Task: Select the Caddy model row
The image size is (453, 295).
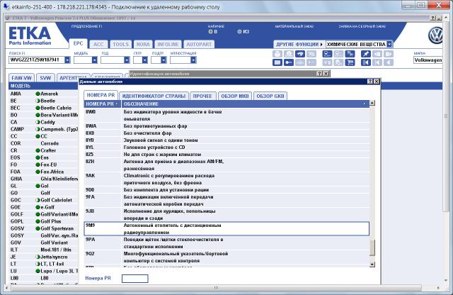Action: pyautogui.click(x=43, y=122)
